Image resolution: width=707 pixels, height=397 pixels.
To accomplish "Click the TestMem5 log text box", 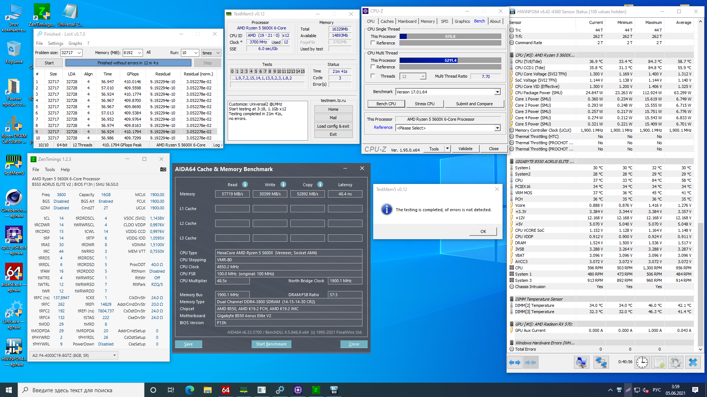I will pyautogui.click(x=268, y=121).
